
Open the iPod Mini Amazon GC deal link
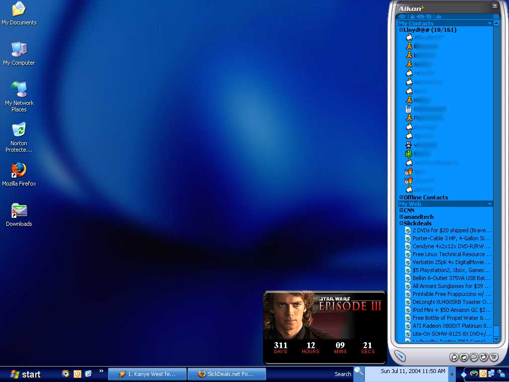[x=451, y=310]
